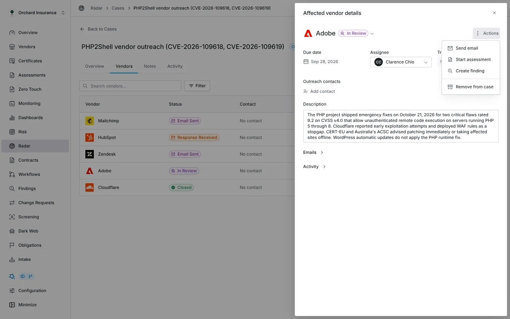
Task: Open the Monitoring sidebar icon
Action: coord(12,103)
